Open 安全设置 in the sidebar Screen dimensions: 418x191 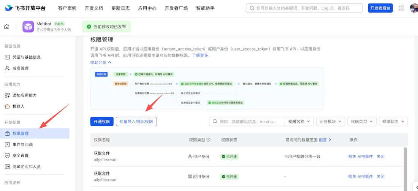(x=21, y=155)
